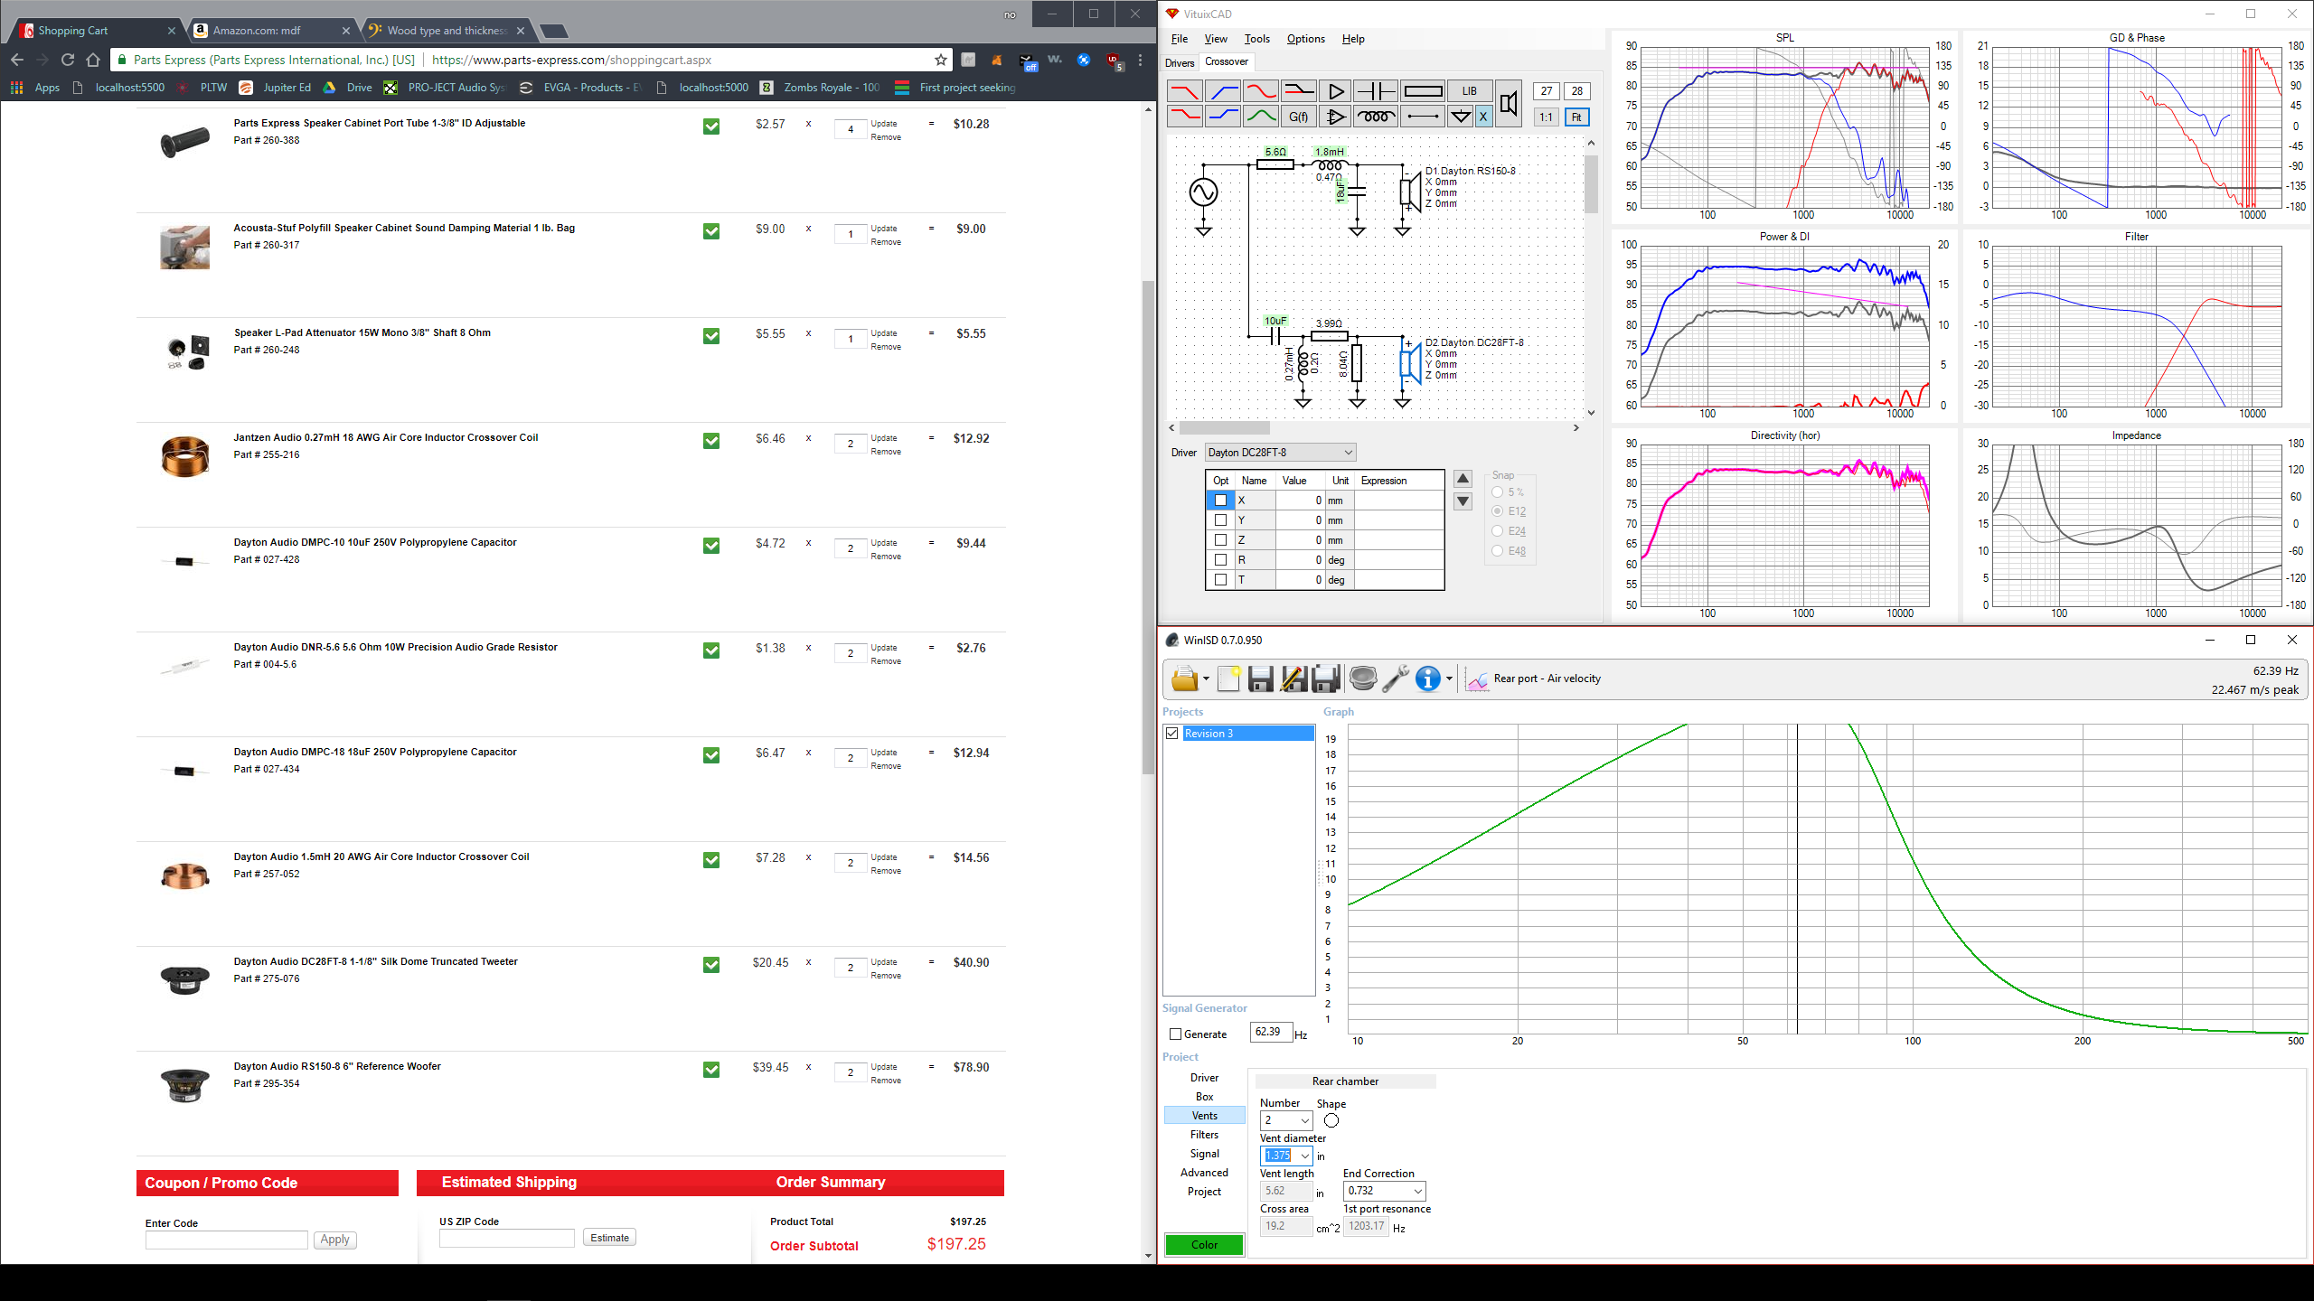This screenshot has height=1301, width=2314.
Task: Insert an inductor coil component in VituixCAD
Action: (x=1375, y=117)
